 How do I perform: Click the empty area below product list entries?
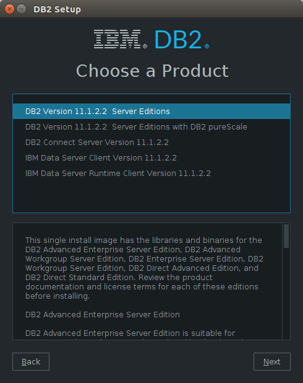point(151,196)
